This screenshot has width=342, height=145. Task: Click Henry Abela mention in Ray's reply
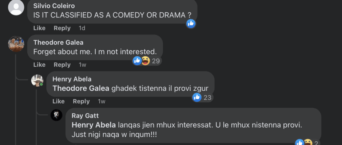point(94,125)
